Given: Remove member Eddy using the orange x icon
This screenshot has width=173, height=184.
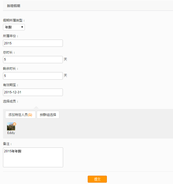Looking at the screenshot, I should 15,124.
